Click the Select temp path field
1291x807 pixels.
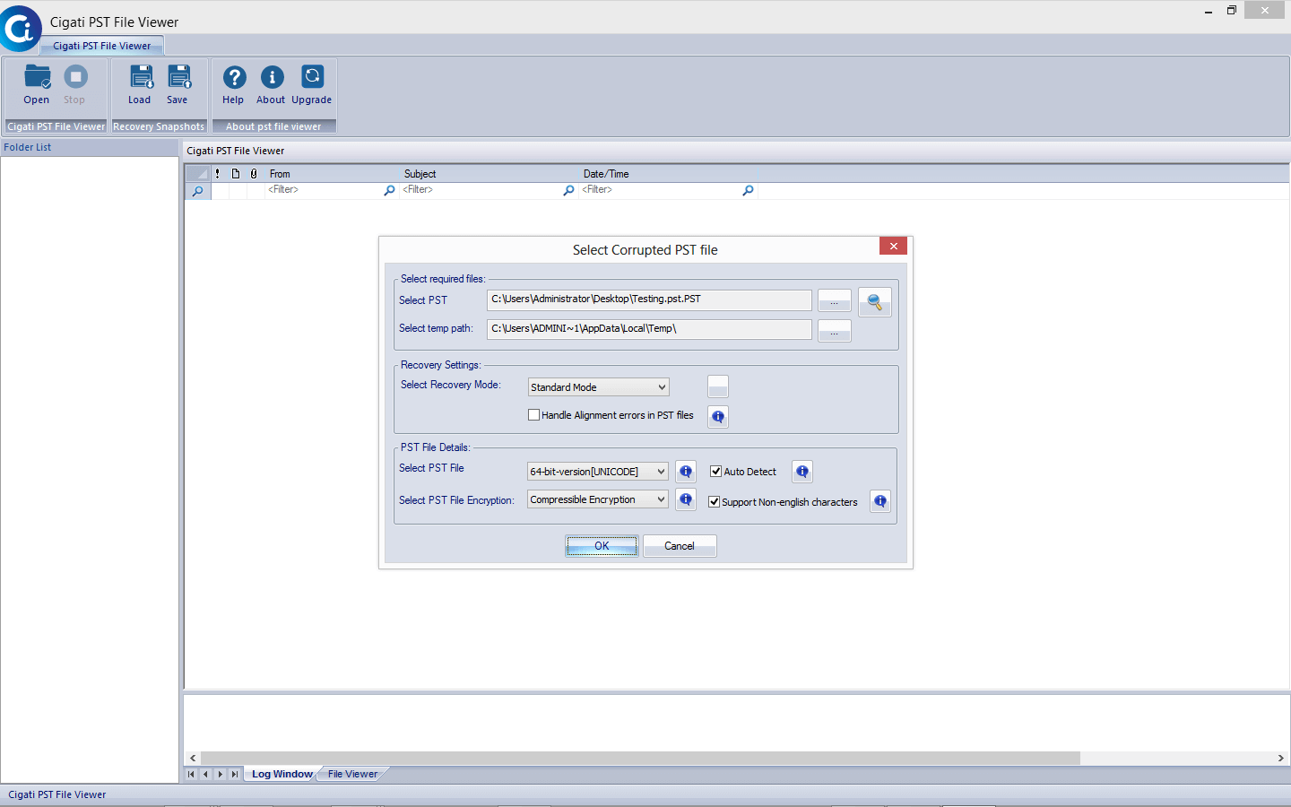point(649,329)
